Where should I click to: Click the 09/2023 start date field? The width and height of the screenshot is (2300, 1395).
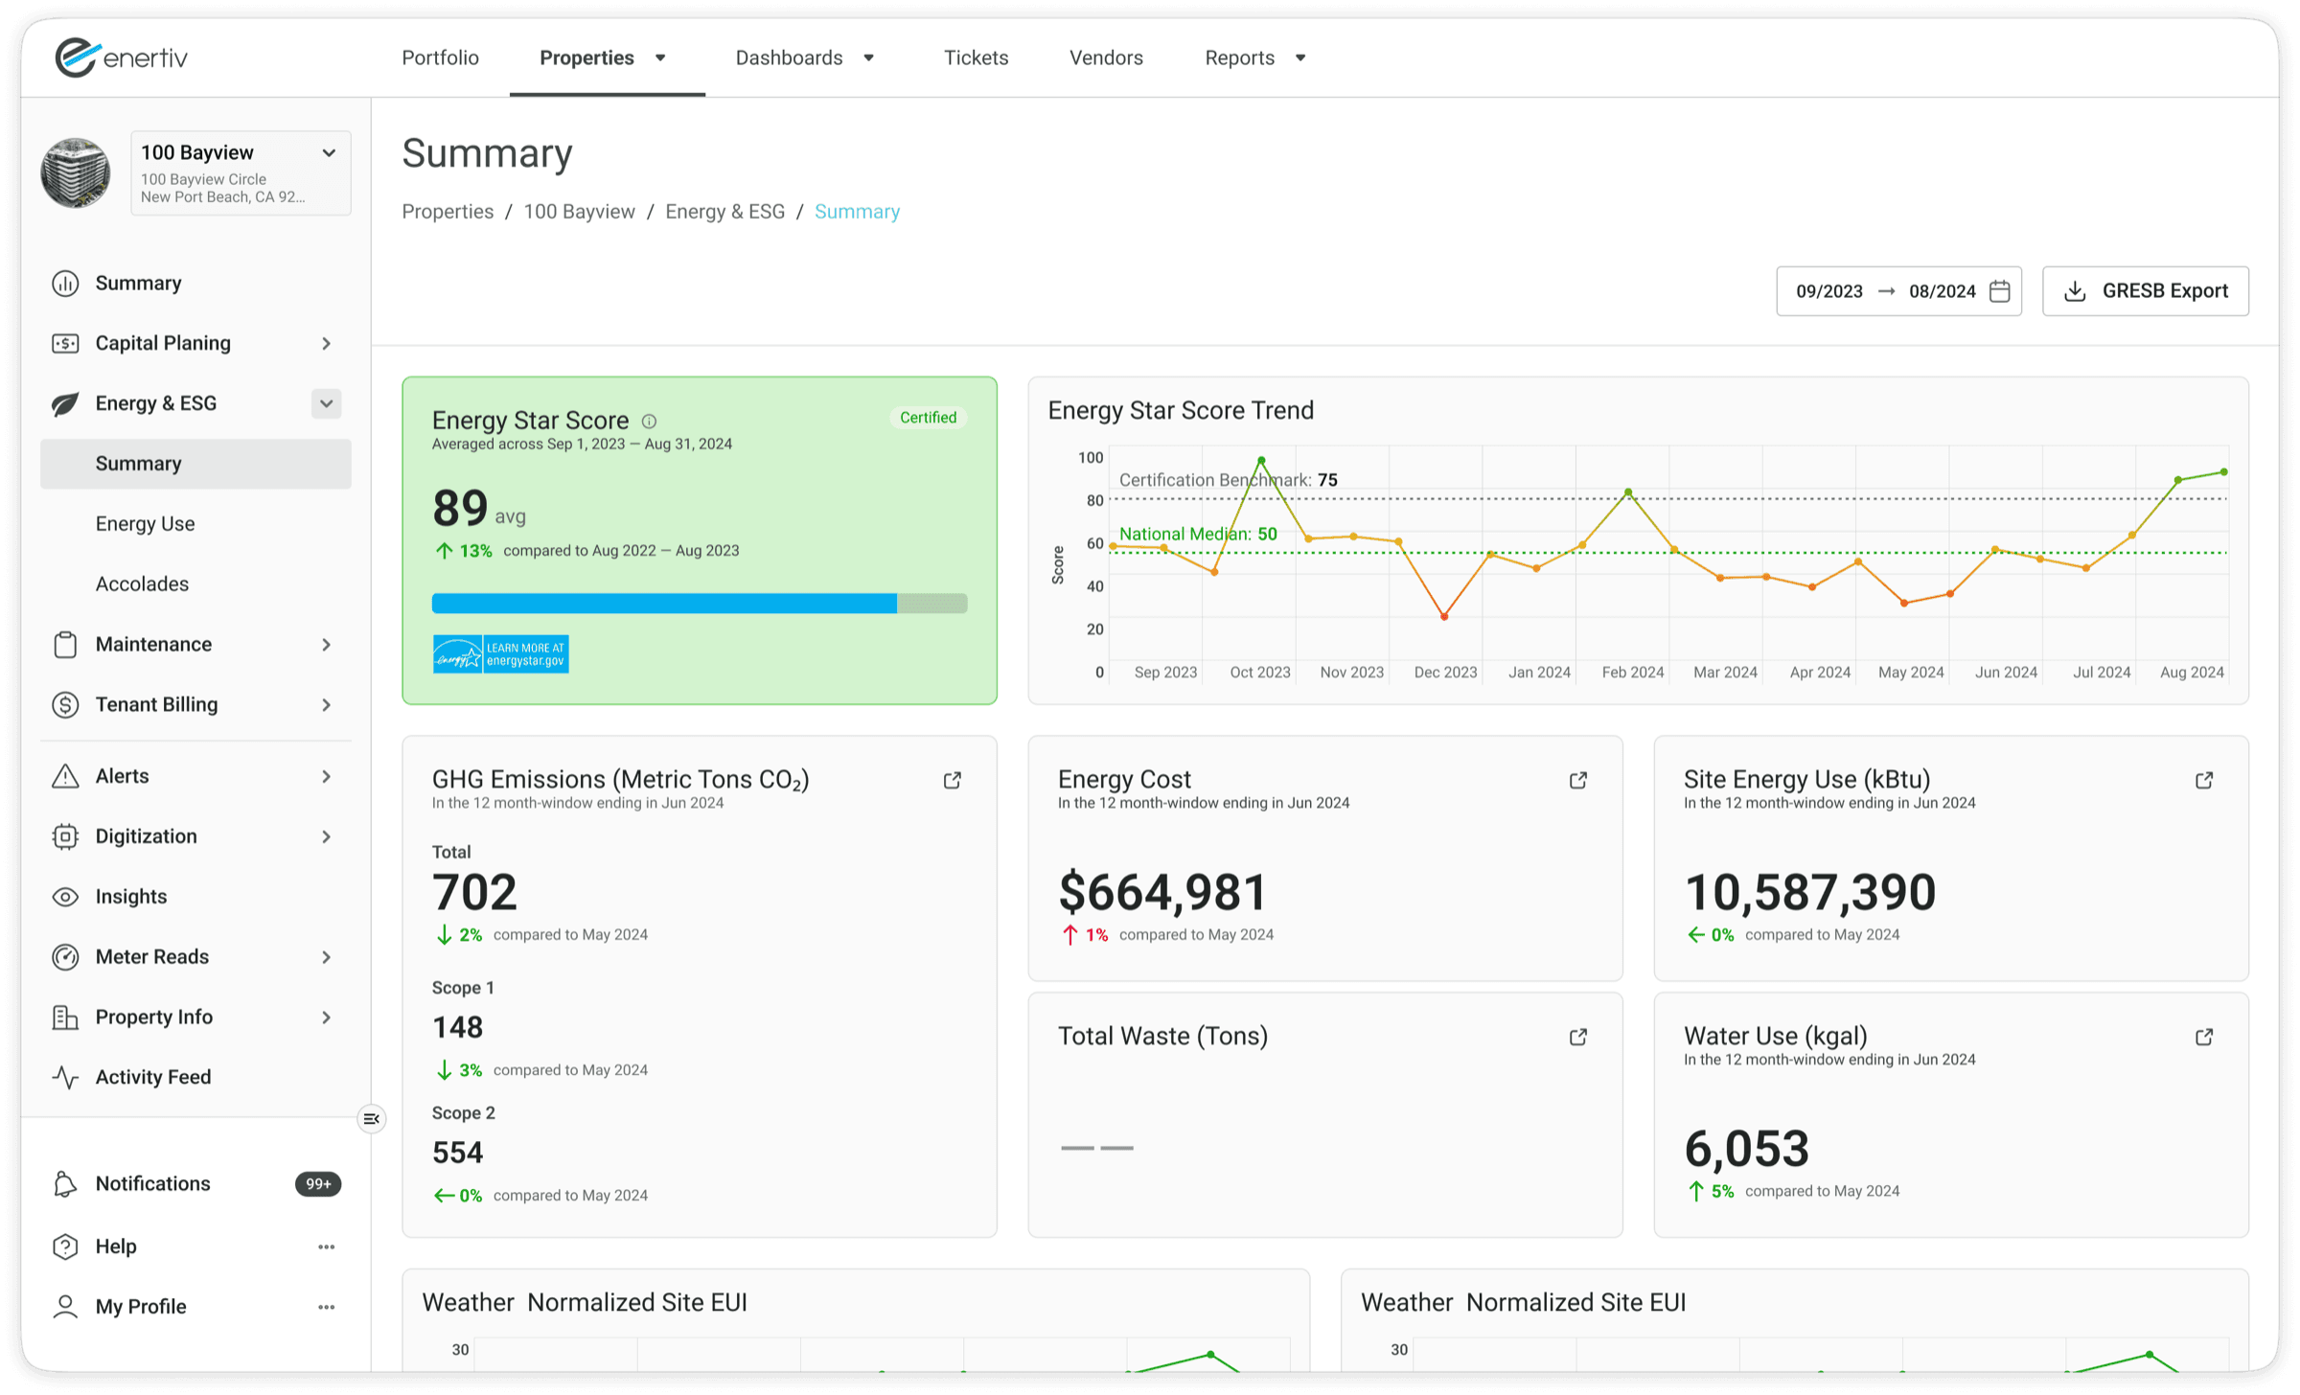click(1828, 291)
